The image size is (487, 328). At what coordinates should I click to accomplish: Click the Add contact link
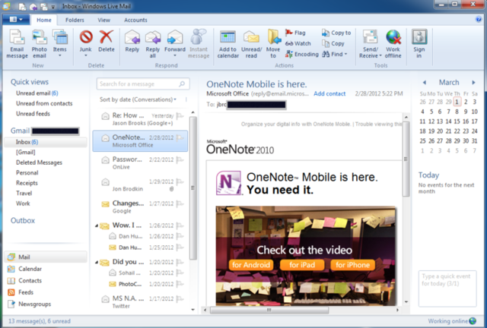click(329, 93)
